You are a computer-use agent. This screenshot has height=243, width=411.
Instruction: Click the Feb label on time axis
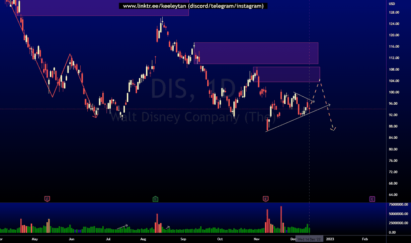[x=365, y=239]
